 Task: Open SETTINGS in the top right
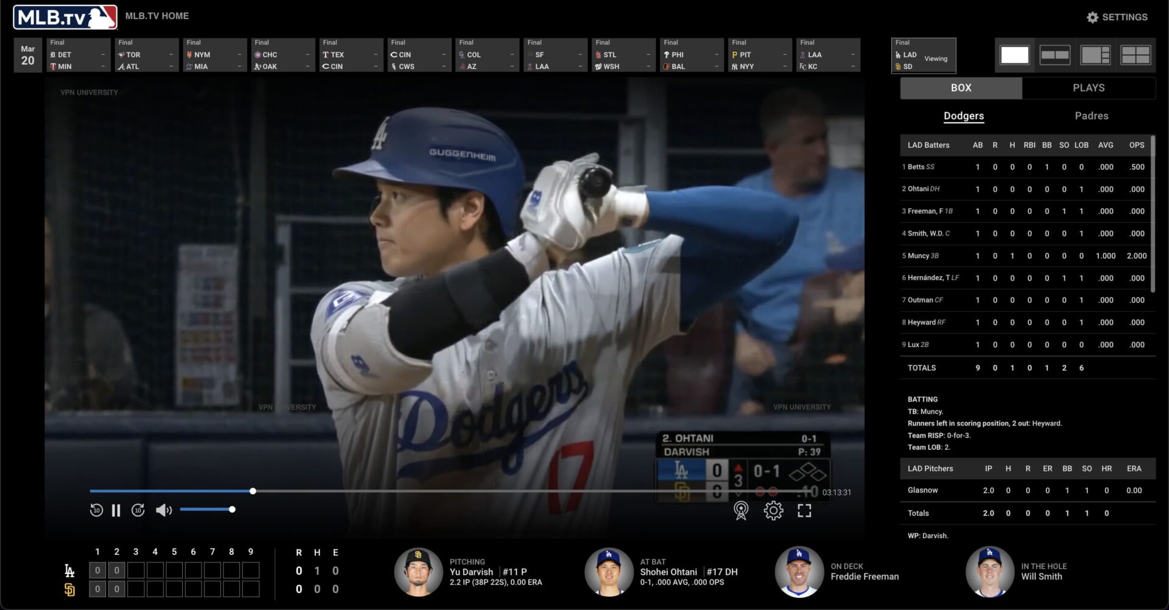(1117, 16)
